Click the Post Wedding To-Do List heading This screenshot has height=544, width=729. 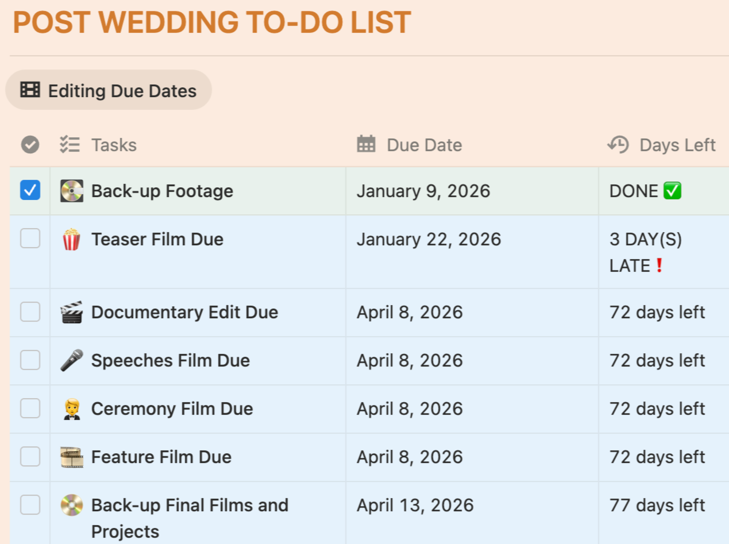pos(211,23)
